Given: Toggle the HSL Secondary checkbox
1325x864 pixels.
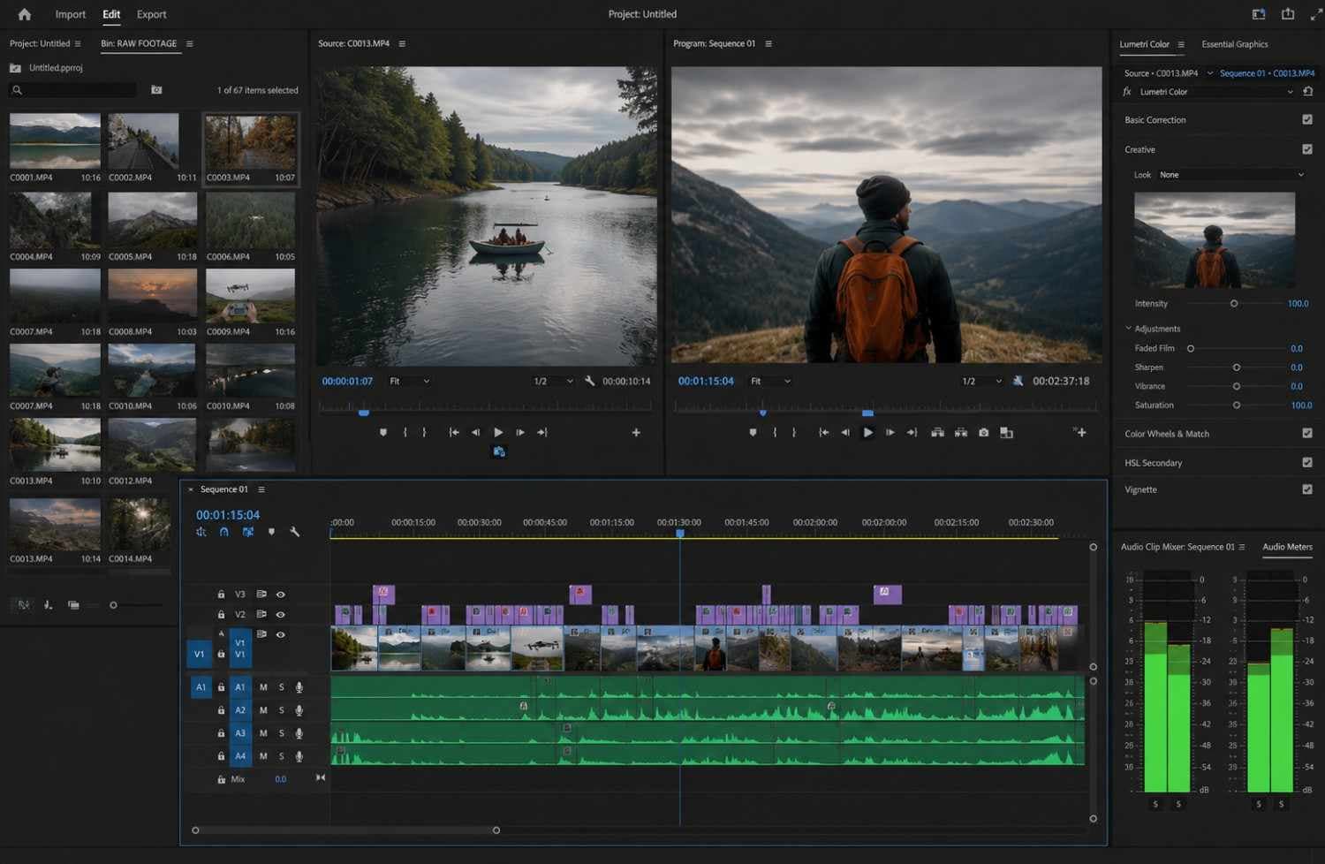Looking at the screenshot, I should point(1307,462).
